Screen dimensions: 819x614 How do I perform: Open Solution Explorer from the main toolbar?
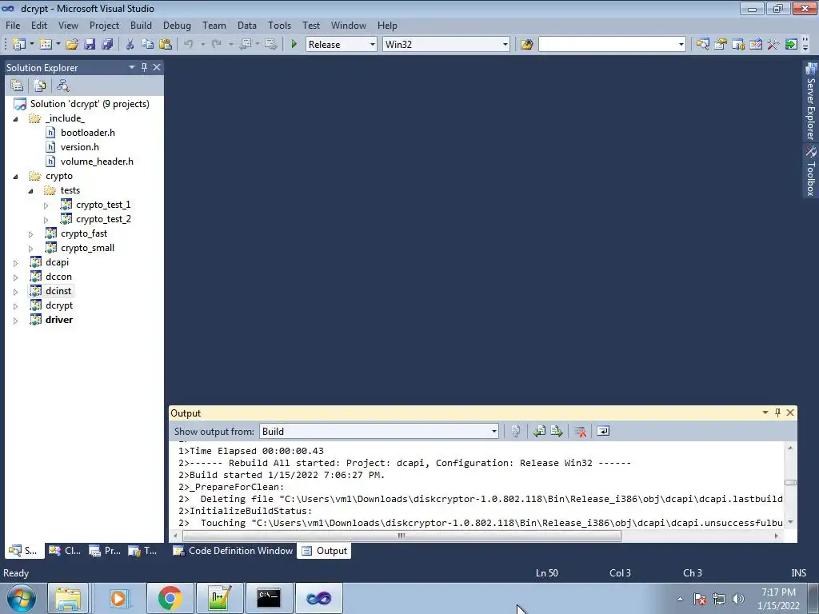click(702, 45)
